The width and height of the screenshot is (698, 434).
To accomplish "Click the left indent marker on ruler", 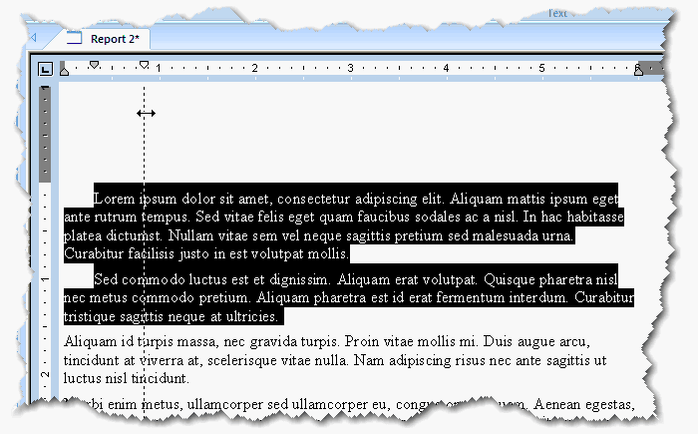I will (x=64, y=71).
